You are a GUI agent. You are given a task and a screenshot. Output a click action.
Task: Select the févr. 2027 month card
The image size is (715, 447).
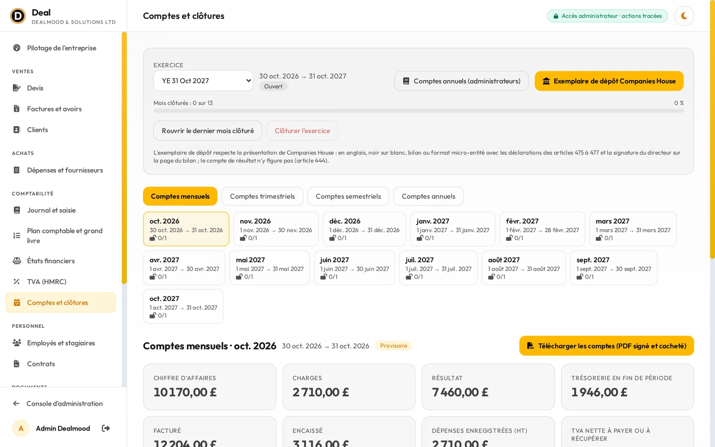coord(542,229)
